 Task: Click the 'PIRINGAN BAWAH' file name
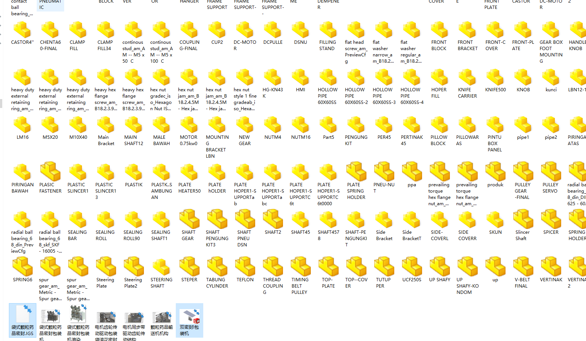pos(22,188)
